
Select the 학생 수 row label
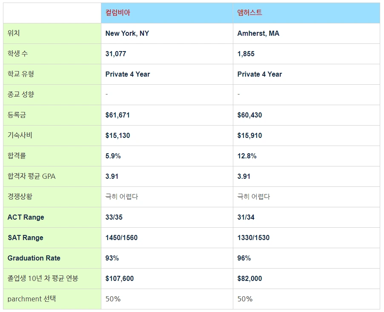pos(17,53)
